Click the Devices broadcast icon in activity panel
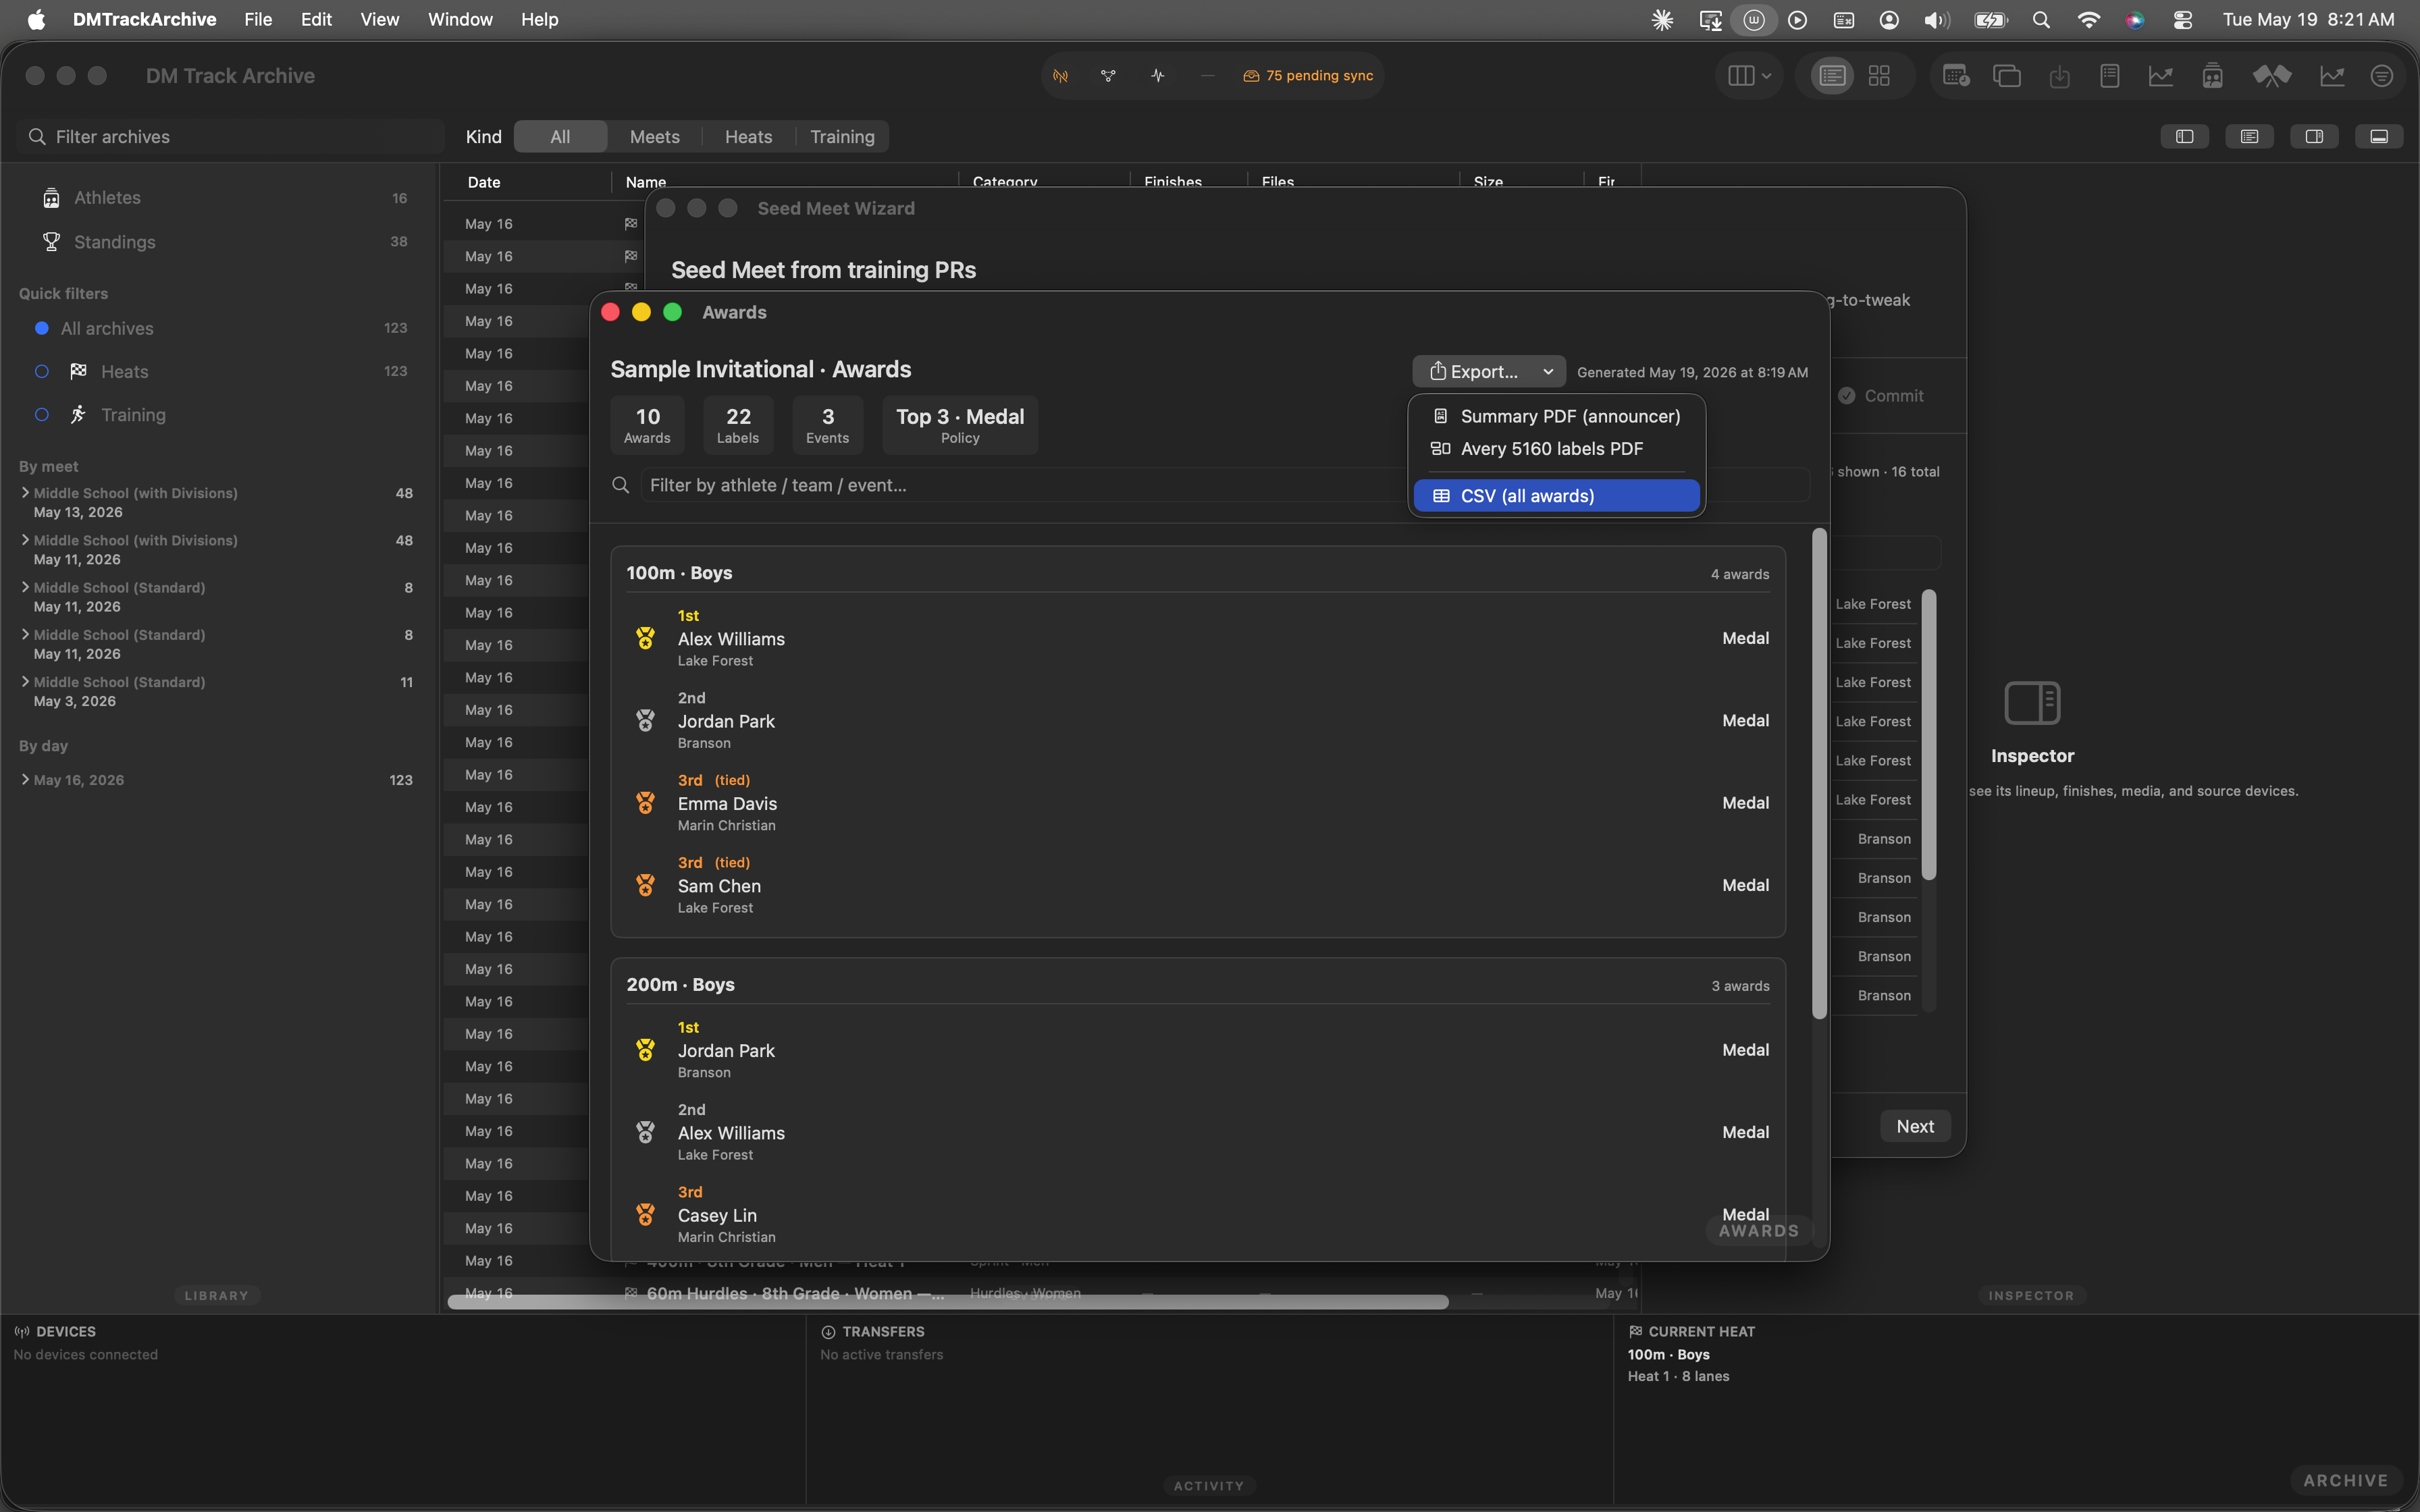 (x=21, y=1332)
